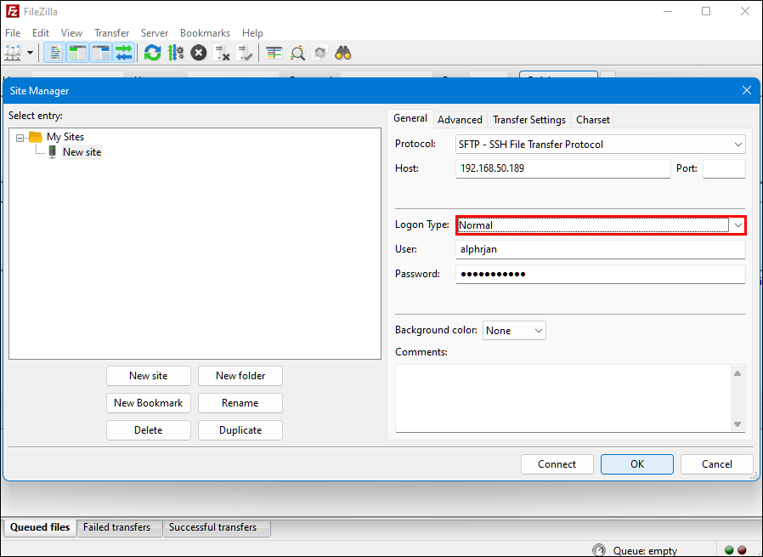Open the Bookmarks menu
Screen dimensions: 763x557
(205, 33)
